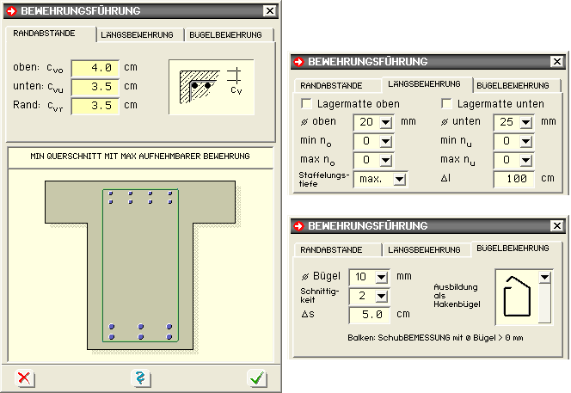Enable the Lagermatte oben checkbox
This screenshot has width=571, height=393.
point(306,104)
